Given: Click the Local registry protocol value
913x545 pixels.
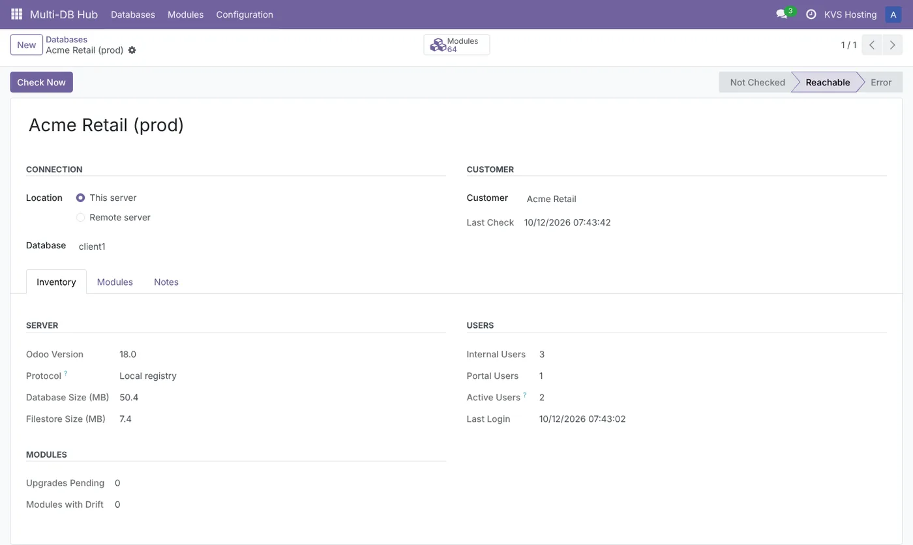Looking at the screenshot, I should [x=148, y=376].
